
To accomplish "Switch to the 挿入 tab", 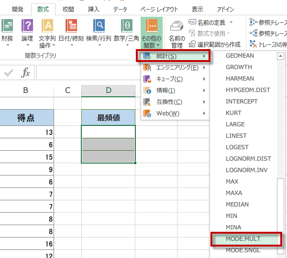I will coord(93,9).
